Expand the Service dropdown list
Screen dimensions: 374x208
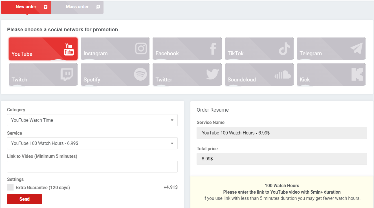tap(92, 143)
